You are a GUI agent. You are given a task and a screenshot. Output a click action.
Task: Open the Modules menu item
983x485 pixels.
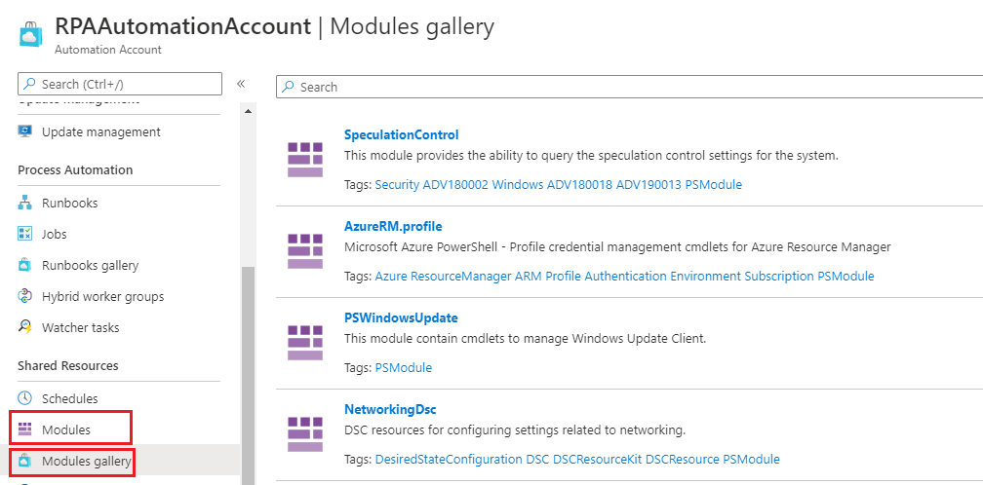point(66,429)
